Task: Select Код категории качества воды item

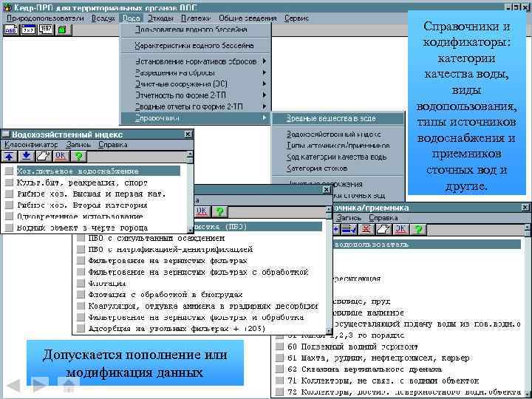Action: coord(338,157)
